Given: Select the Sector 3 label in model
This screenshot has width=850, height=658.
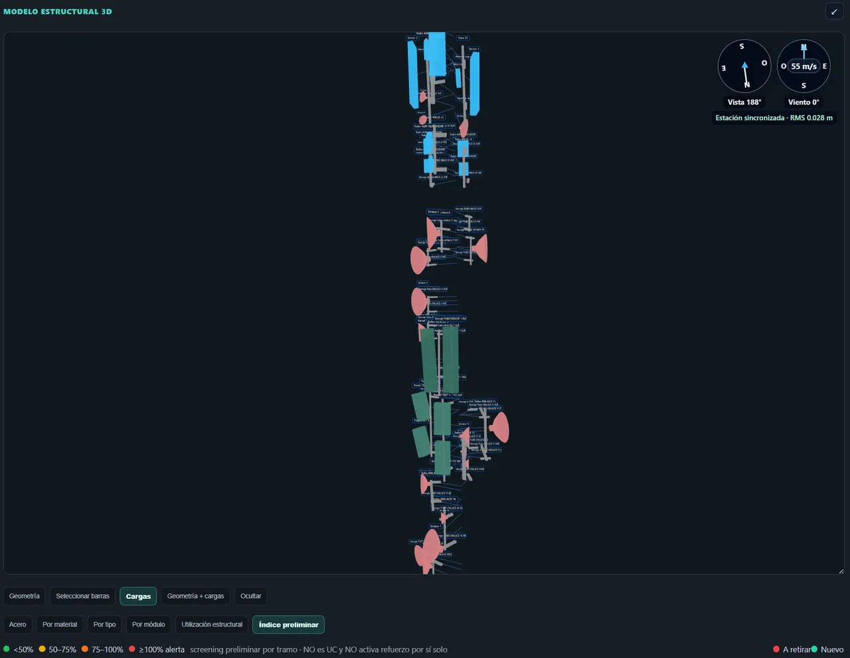Looking at the screenshot, I should (x=473, y=49).
